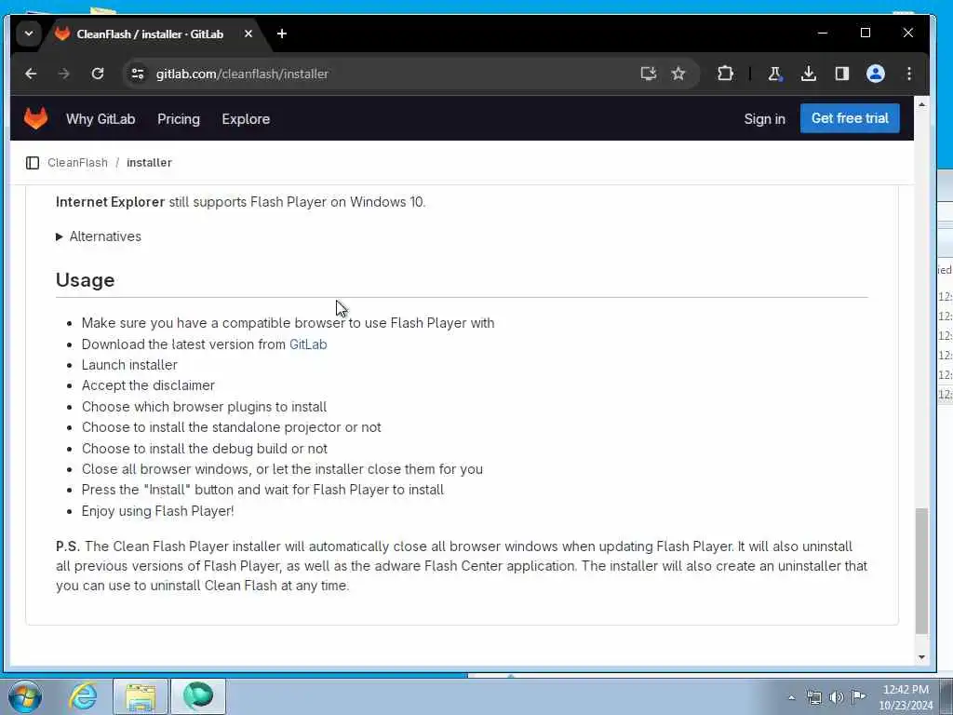Toggle the browser side panel icon
Screen dimensions: 953x715
click(x=841, y=74)
